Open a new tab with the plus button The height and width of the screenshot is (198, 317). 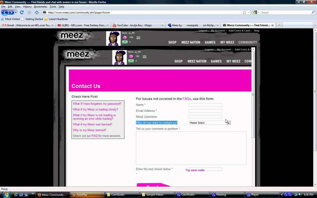(279, 25)
